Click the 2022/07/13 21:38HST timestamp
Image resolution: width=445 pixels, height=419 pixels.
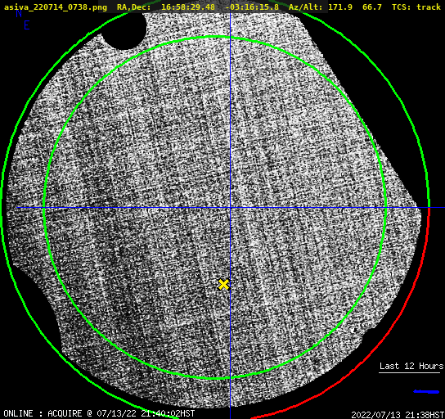click(398, 415)
